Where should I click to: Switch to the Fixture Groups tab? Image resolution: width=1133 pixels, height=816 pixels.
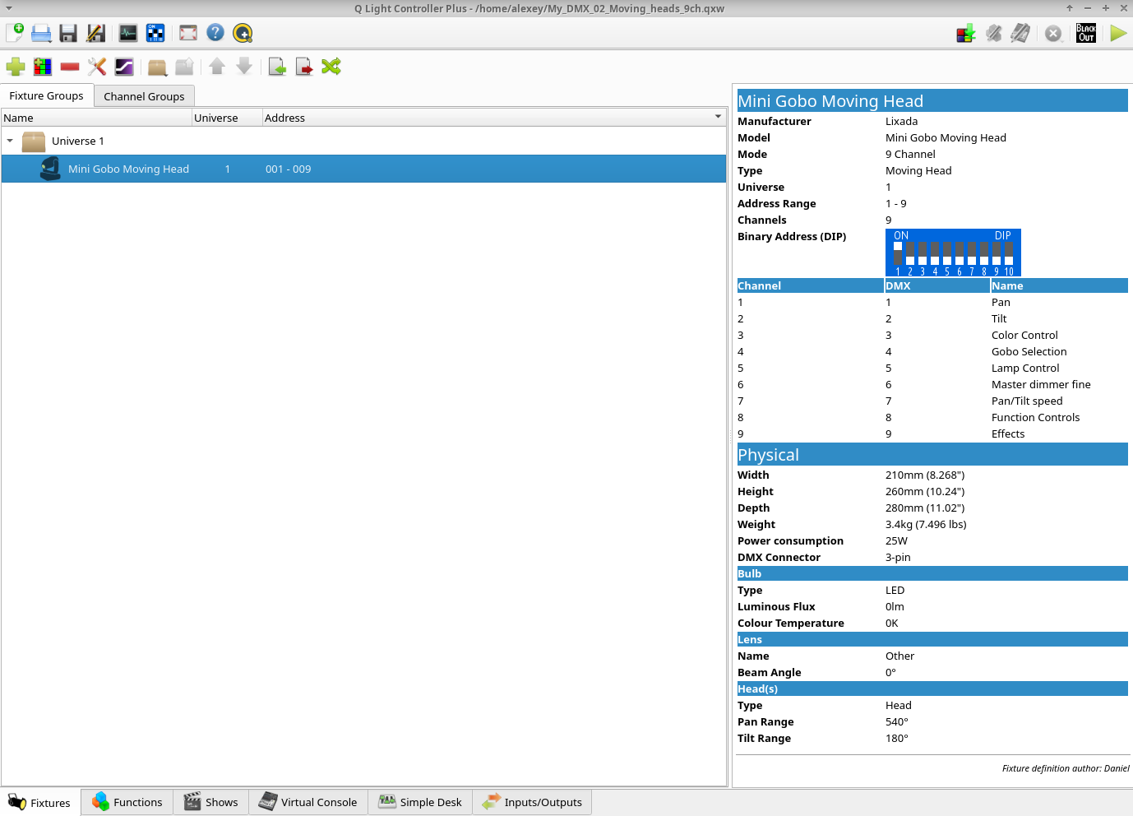[x=47, y=95]
